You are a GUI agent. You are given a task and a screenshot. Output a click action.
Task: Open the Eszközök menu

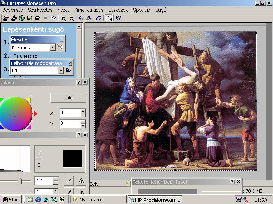(118, 10)
